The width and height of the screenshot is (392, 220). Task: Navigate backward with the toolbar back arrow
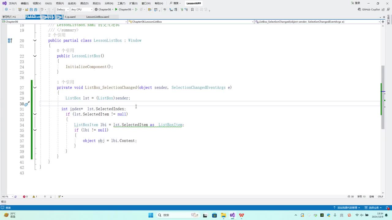coord(6,9)
